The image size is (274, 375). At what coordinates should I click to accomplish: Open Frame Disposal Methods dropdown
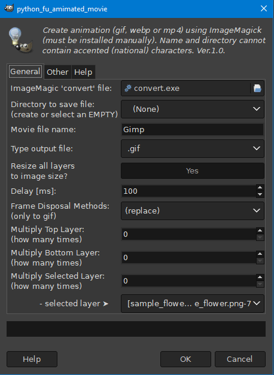193,211
